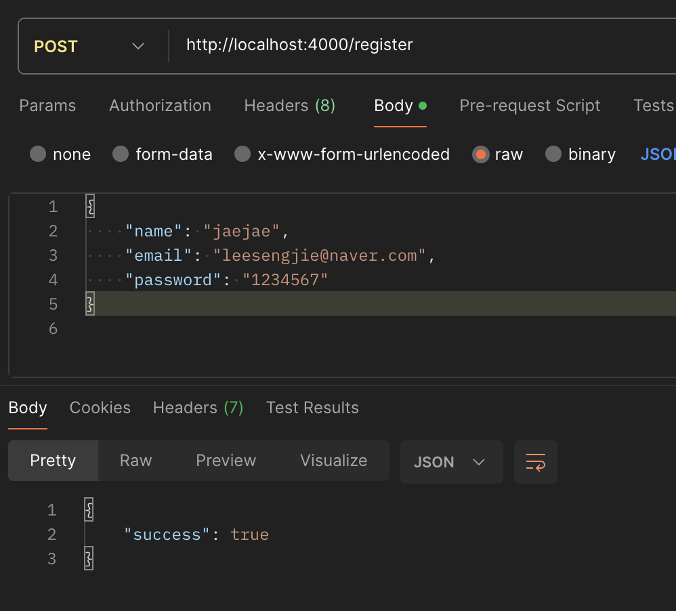Toggle the response line wrap icon

click(x=536, y=462)
